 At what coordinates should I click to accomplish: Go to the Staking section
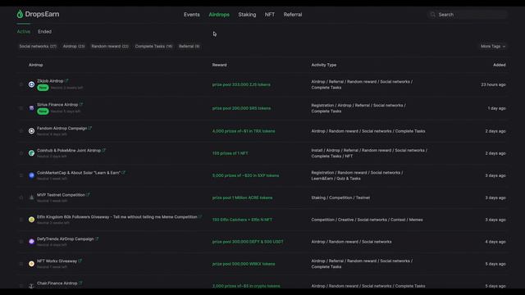pos(247,15)
